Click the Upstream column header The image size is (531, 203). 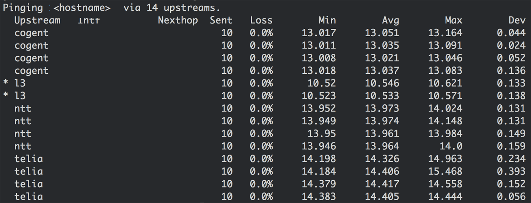click(37, 20)
